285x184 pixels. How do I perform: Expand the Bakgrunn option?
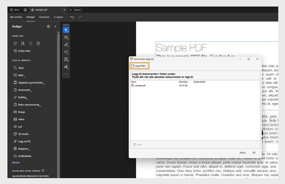tap(21, 149)
